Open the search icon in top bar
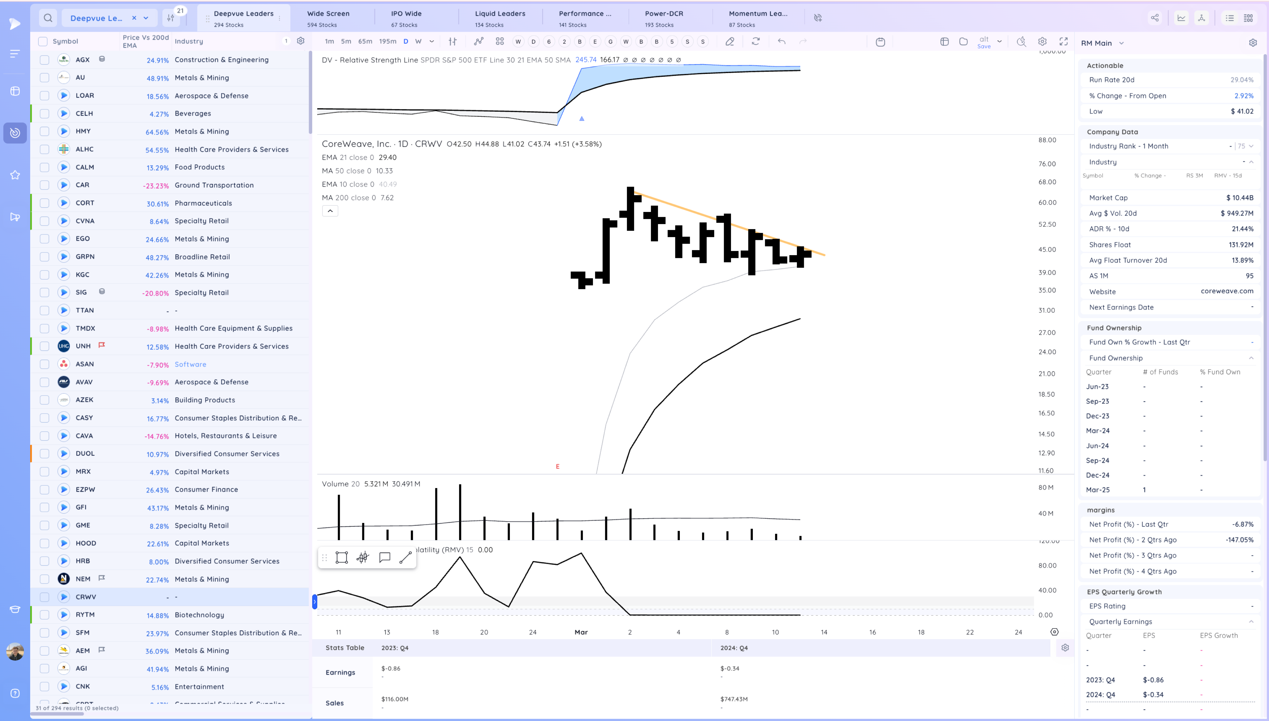Viewport: 1269px width, 721px height. (48, 18)
